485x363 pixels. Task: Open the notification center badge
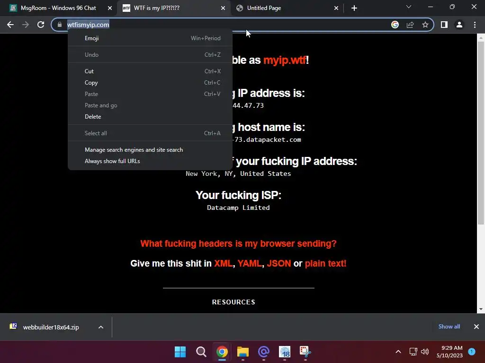pyautogui.click(x=472, y=351)
